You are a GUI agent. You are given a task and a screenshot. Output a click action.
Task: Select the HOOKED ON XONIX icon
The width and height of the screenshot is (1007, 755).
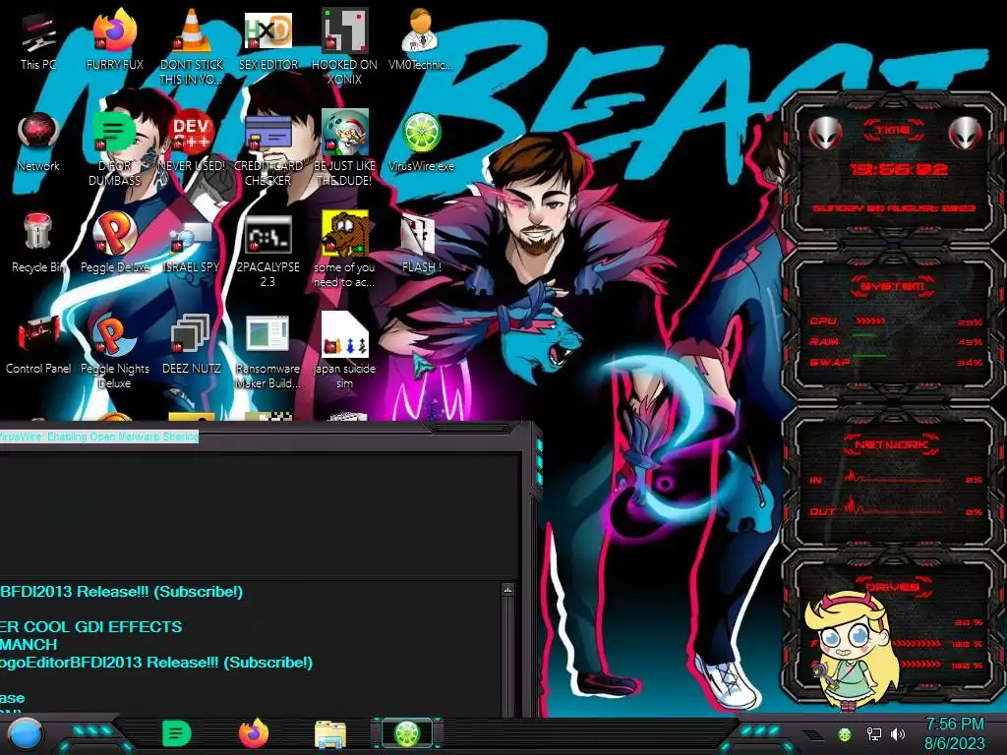tap(344, 47)
